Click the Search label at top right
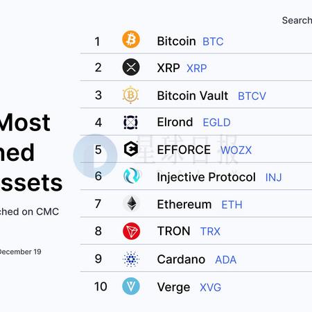 297,20
